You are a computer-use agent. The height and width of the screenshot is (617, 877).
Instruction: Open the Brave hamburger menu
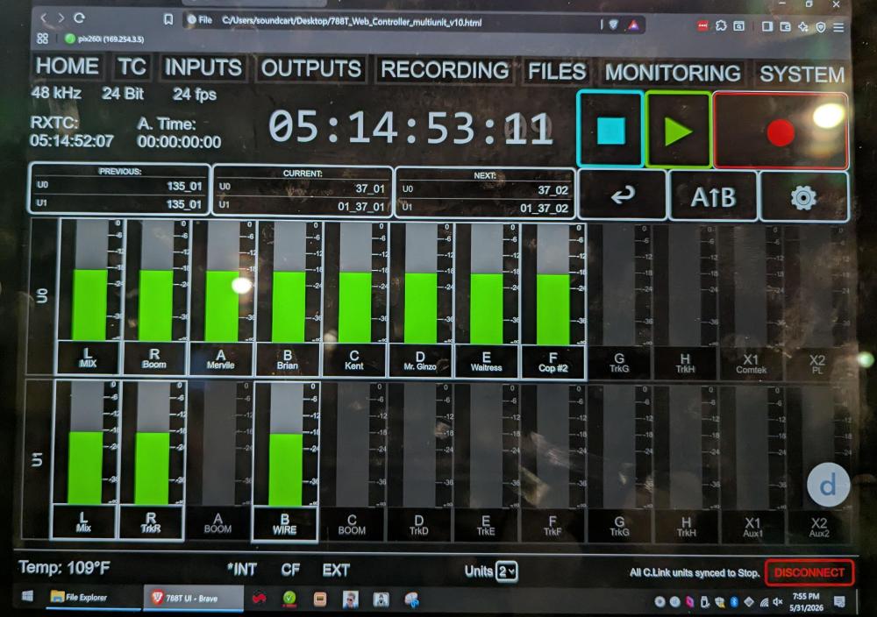pyautogui.click(x=838, y=27)
